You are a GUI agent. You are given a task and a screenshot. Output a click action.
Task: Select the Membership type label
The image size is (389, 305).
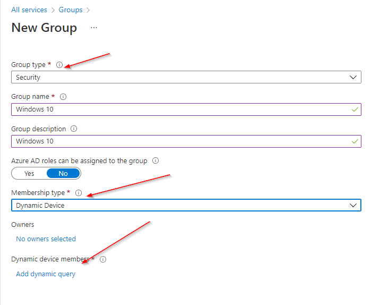[38, 193]
